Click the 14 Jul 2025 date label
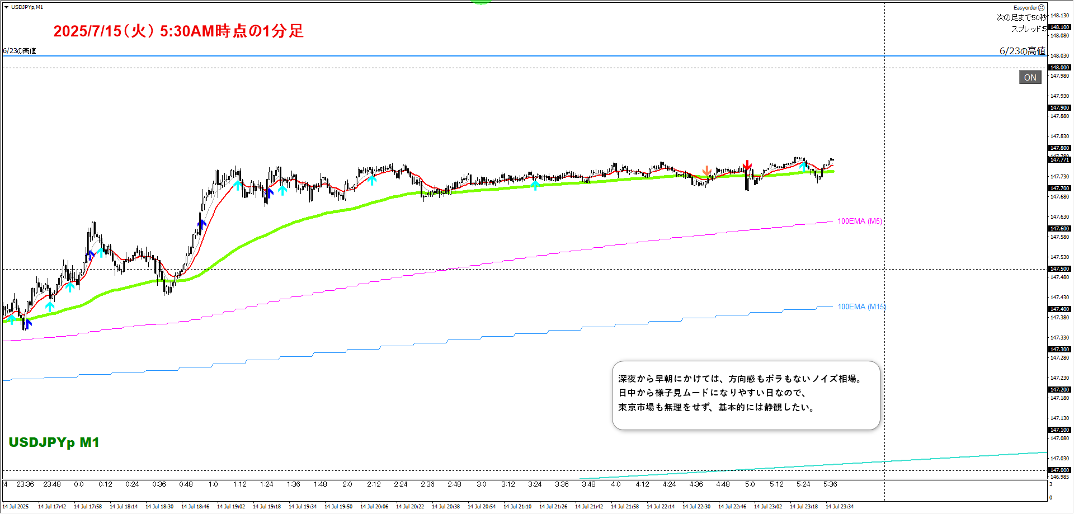This screenshot has height=514, width=1074. pyautogui.click(x=16, y=507)
